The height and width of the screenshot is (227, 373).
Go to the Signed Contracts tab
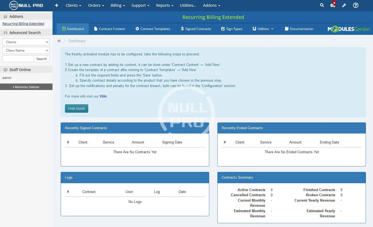coord(196,29)
